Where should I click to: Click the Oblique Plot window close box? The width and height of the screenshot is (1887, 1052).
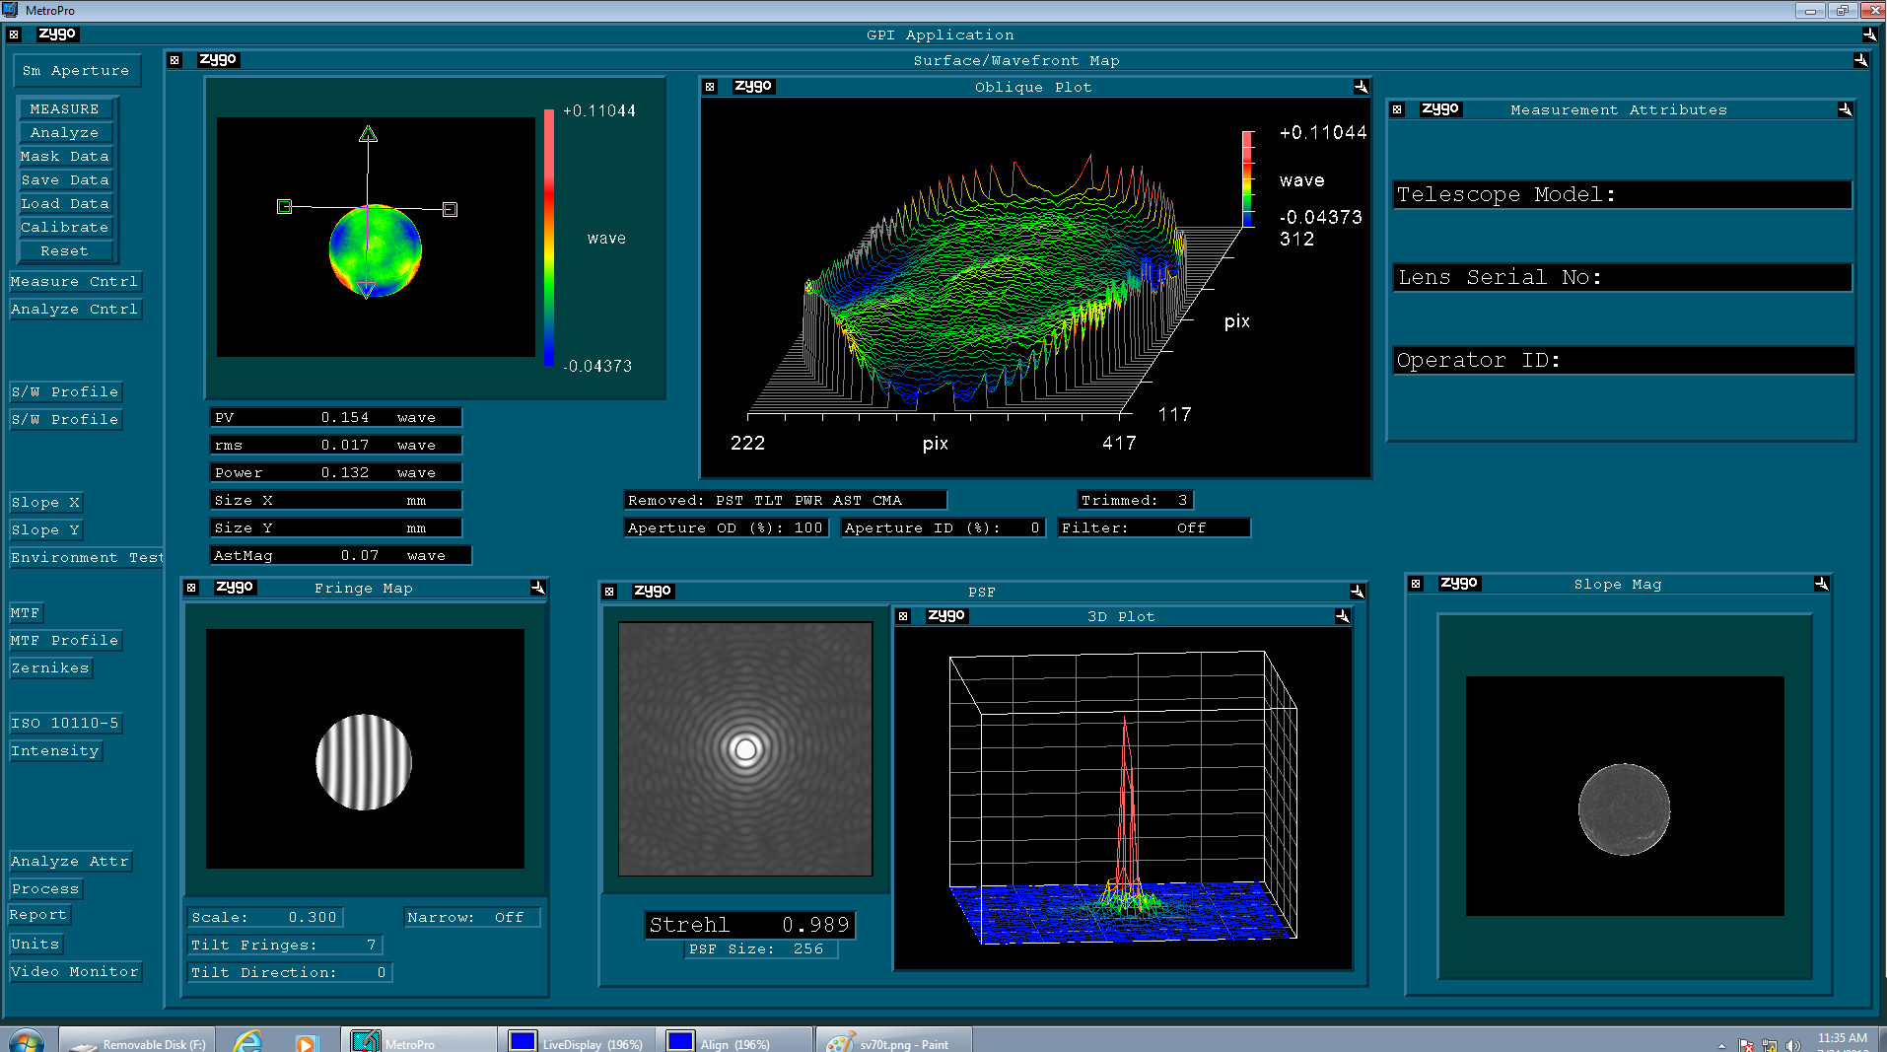(710, 87)
